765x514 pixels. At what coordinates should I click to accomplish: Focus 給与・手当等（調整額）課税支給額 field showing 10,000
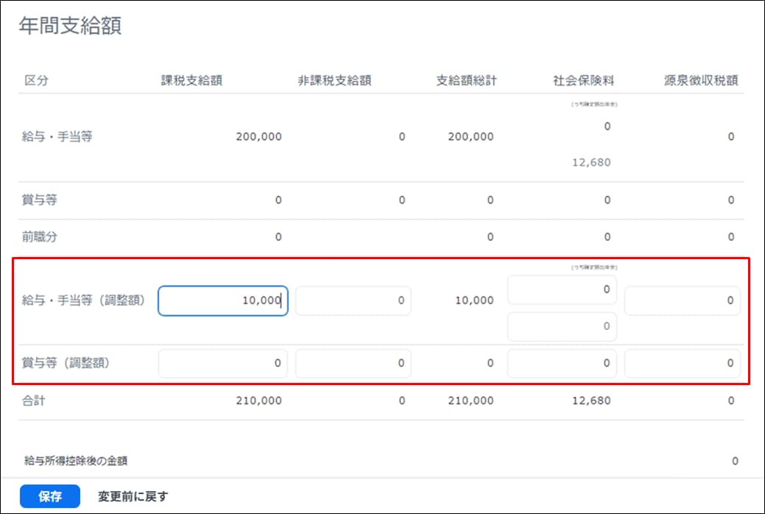(x=222, y=300)
